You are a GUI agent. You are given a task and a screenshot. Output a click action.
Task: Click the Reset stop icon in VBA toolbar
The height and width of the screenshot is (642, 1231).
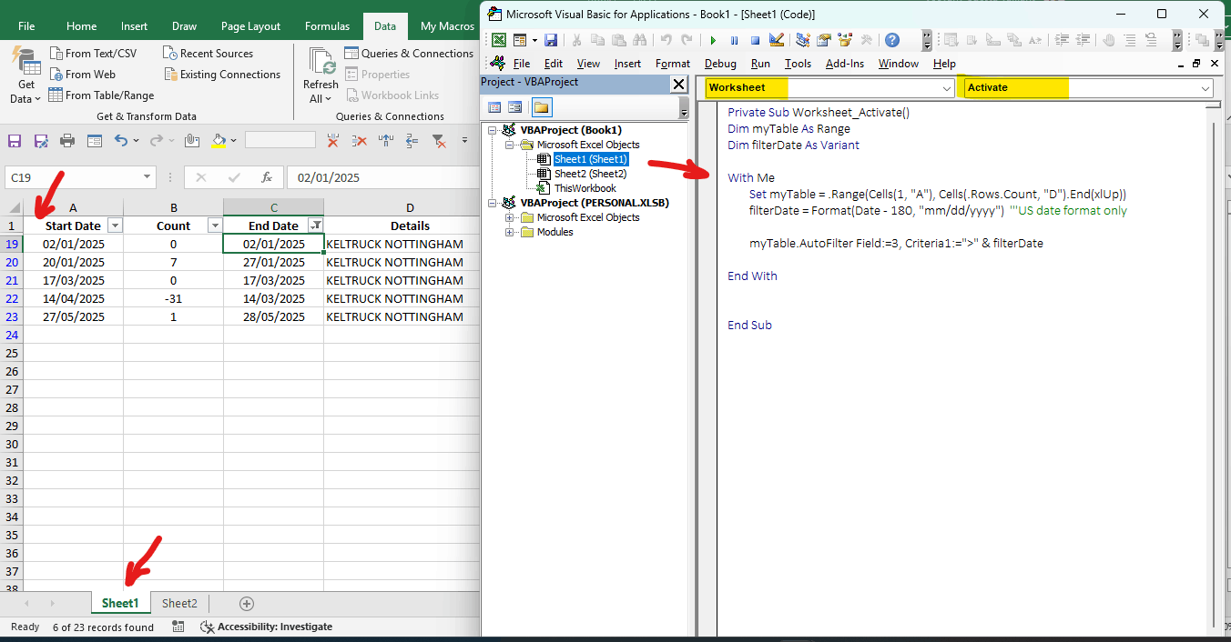tap(755, 40)
